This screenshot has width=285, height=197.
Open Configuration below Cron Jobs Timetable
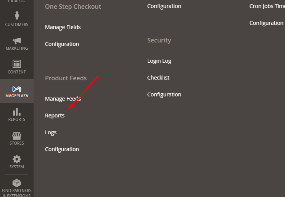click(266, 23)
